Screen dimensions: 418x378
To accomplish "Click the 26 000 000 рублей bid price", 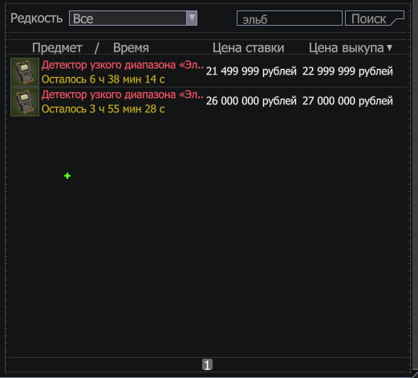I will click(x=251, y=101).
